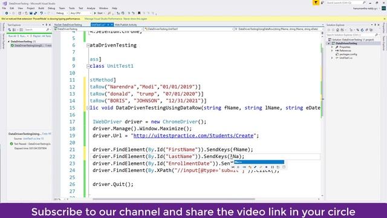This screenshot has height=218, width=387.
Task: Click the Undo toolbar icon
Action: pyautogui.click(x=42, y=13)
